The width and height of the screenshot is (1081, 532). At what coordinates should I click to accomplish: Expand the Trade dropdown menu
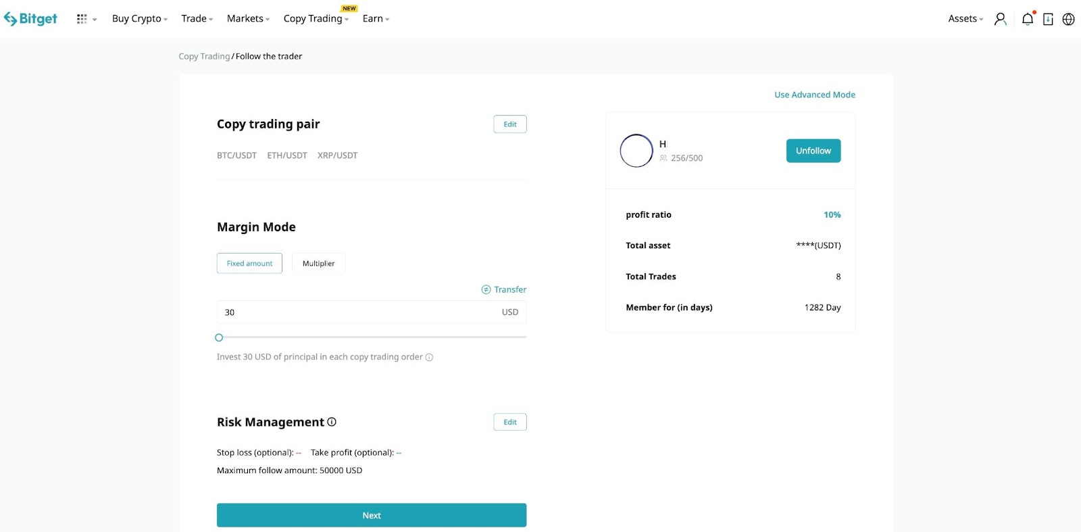click(197, 19)
